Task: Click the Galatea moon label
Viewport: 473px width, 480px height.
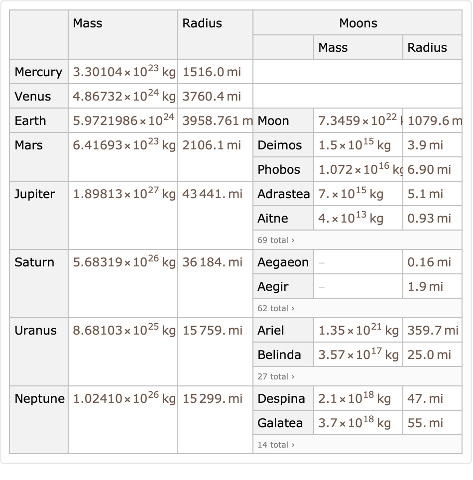Action: click(280, 423)
